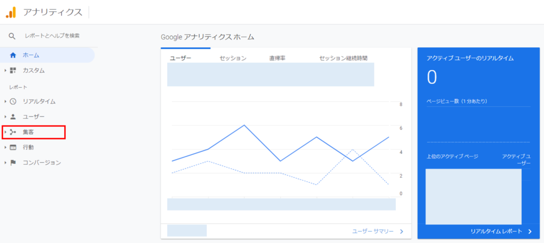This screenshot has width=544, height=243.
Task: Open the カスタム sidebar item
Action: tap(33, 71)
